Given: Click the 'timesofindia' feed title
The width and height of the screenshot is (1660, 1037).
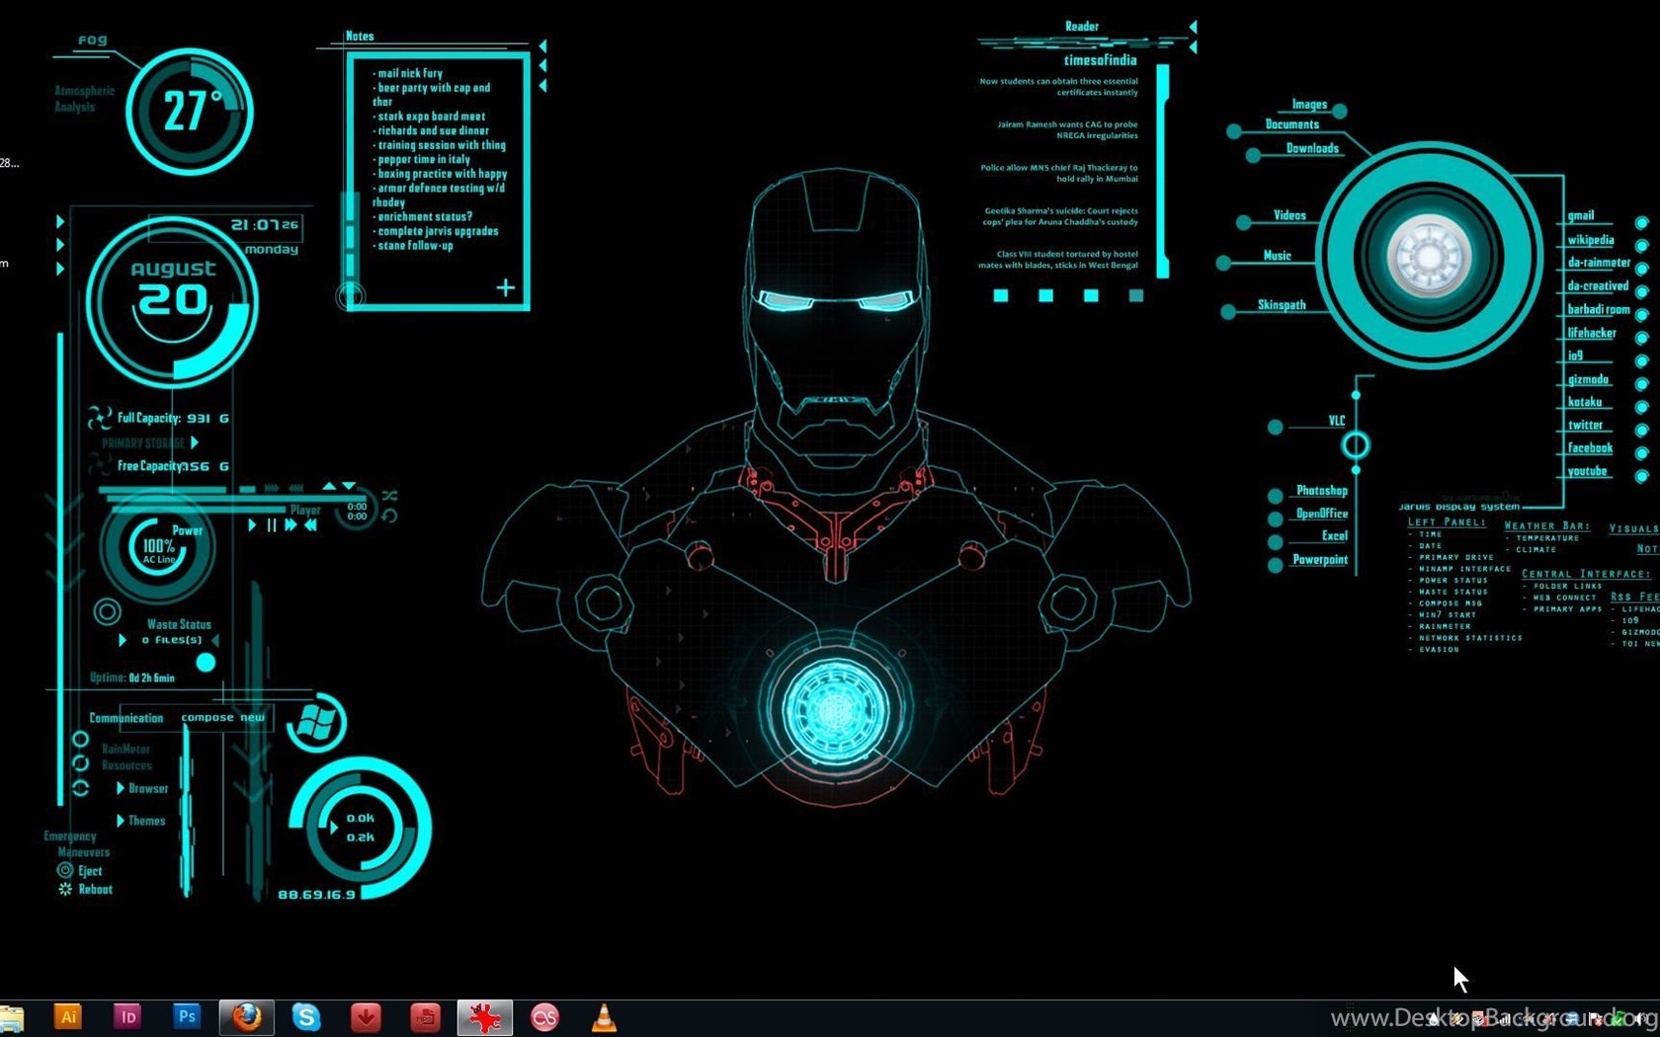Looking at the screenshot, I should 1100,60.
